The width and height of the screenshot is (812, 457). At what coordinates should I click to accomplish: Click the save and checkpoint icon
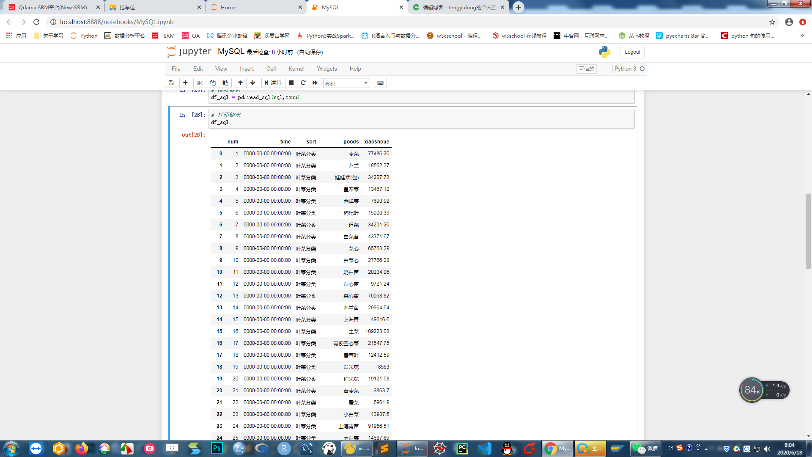171,83
